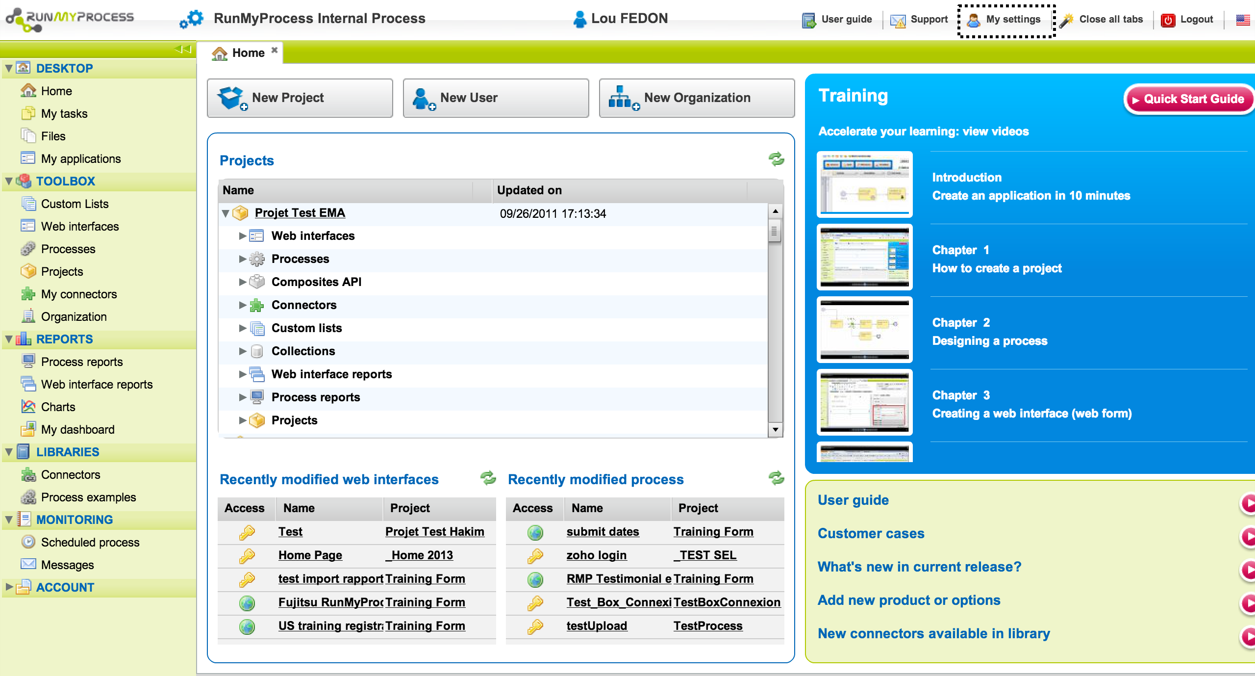Viewport: 1255px width, 676px height.
Task: Click the New User button
Action: 496,98
